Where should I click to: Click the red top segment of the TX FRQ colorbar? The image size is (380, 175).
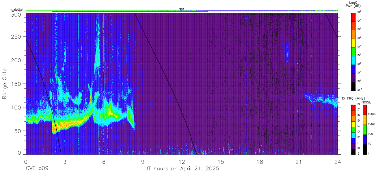point(353,107)
